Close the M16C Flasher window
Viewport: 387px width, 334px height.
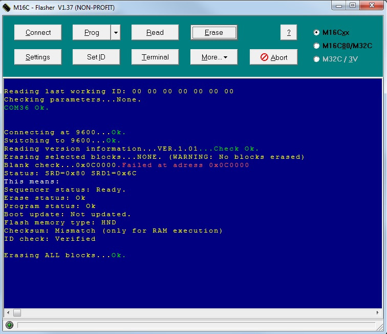pos(372,6)
